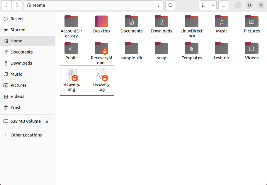
Task: Go back with the left arrow button
Action: point(6,5)
